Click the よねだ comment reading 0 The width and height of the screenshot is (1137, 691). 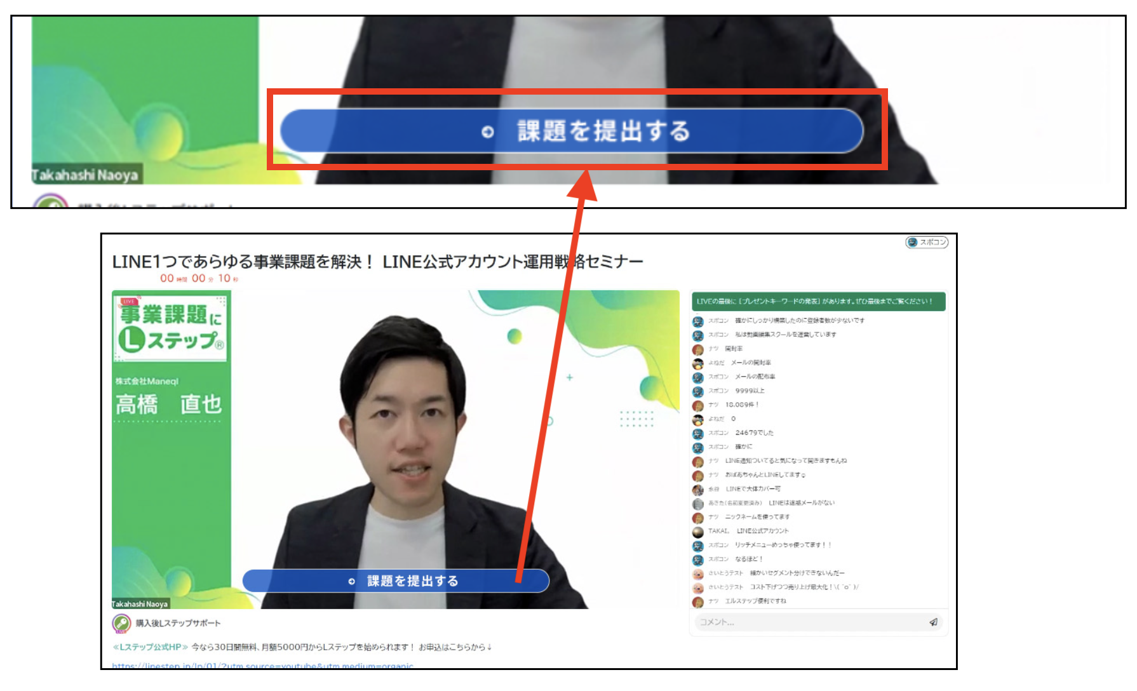point(733,419)
